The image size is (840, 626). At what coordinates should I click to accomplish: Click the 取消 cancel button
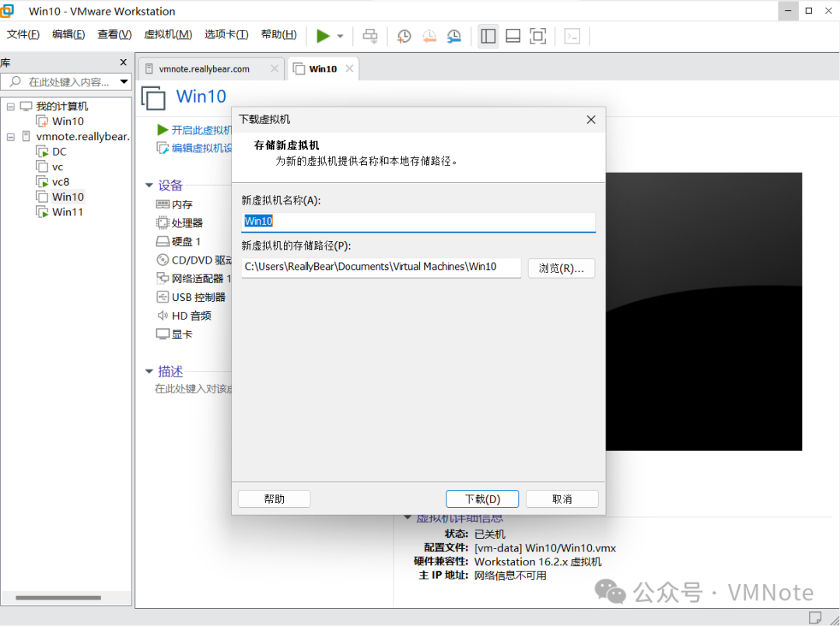pyautogui.click(x=562, y=499)
